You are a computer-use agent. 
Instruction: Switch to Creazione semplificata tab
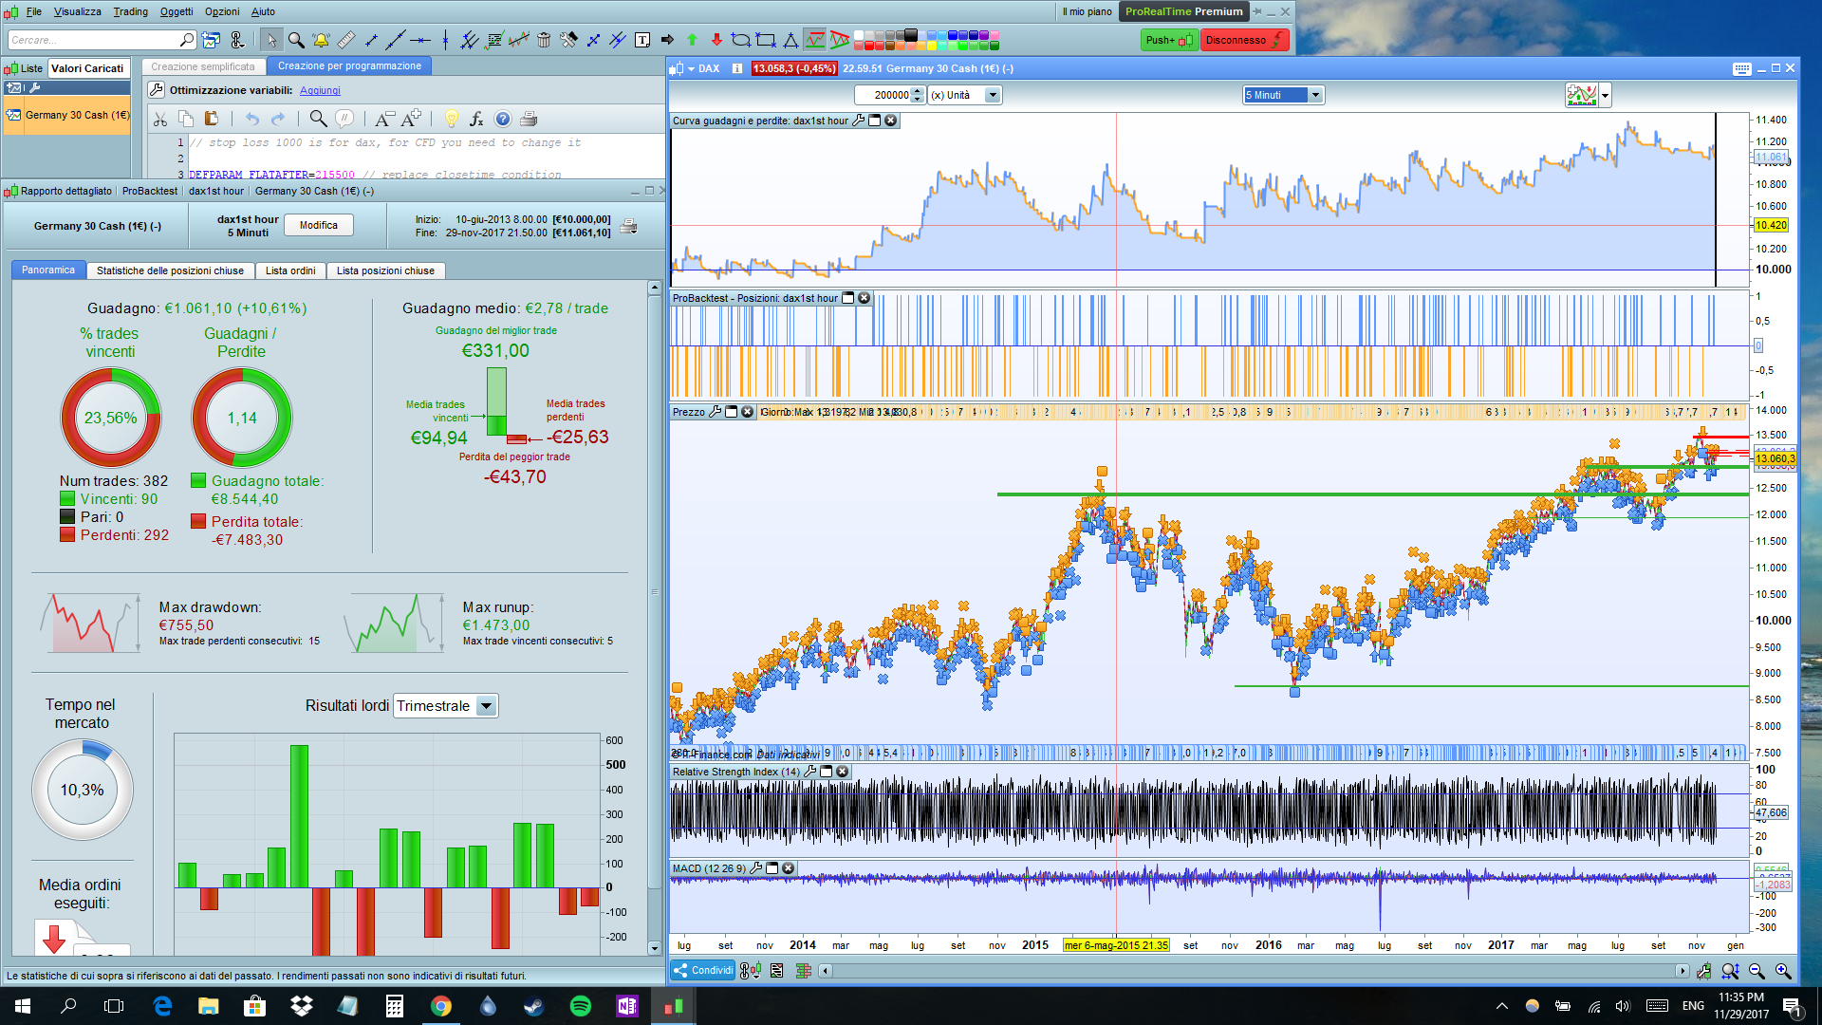(203, 66)
